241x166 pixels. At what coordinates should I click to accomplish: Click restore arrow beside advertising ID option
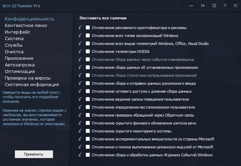pyautogui.click(x=80, y=28)
